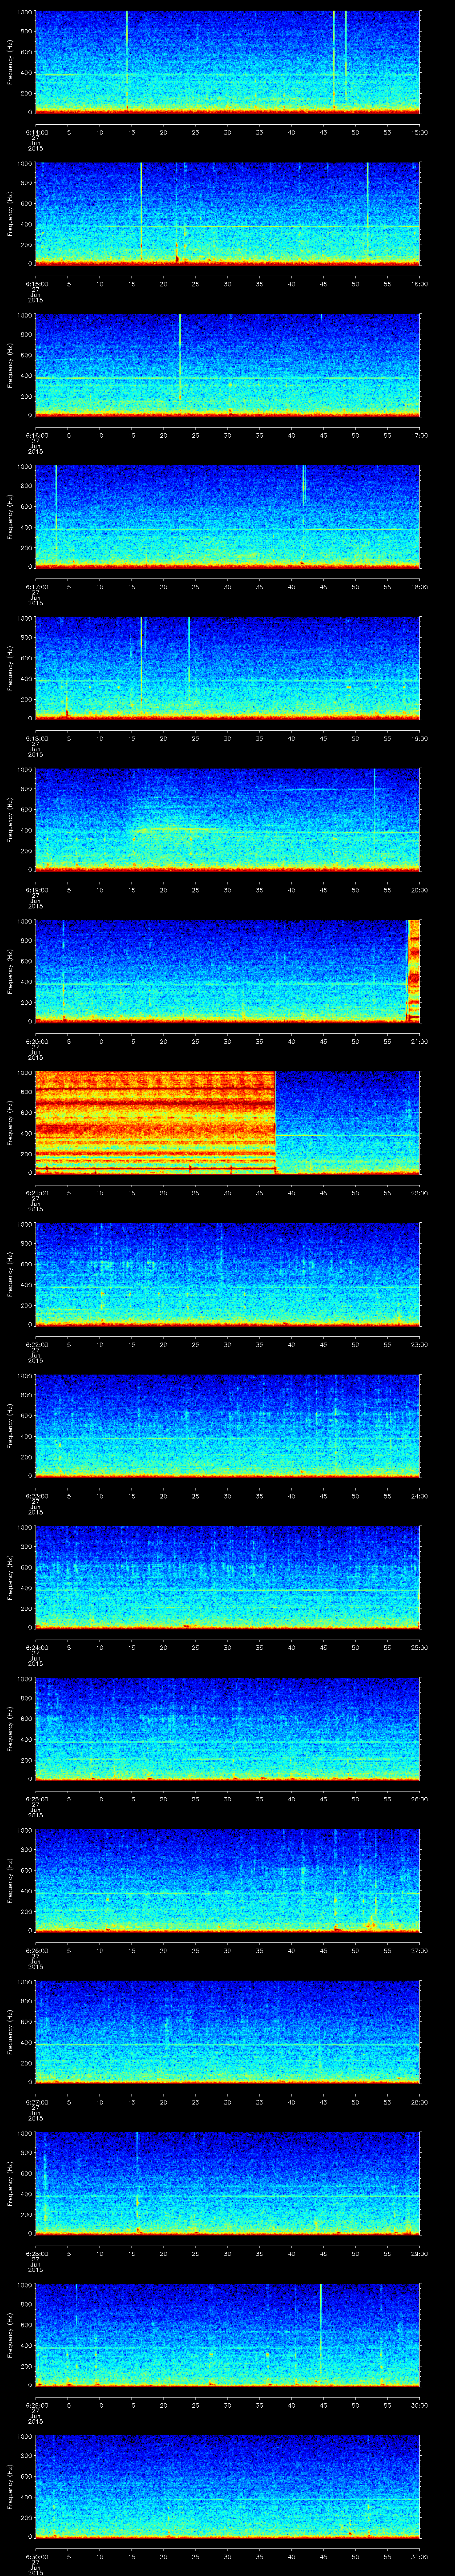The width and height of the screenshot is (455, 2576).
Task: Click the spectrogram panel starting at 6:24:00
Action: click(x=228, y=1577)
